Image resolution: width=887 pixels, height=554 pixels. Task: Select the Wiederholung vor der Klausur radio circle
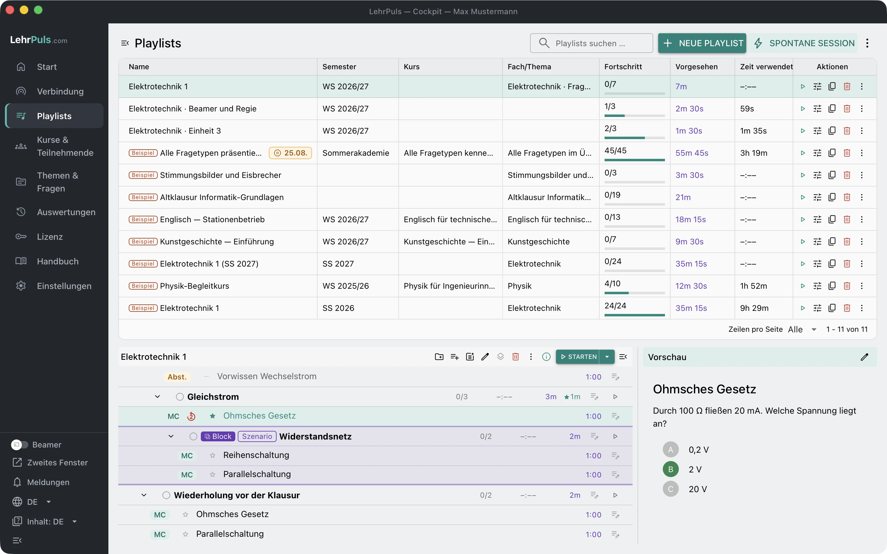(x=166, y=496)
